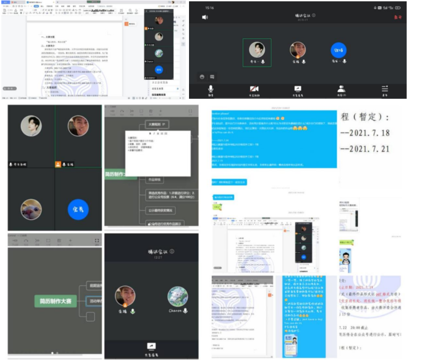Click the fullscreen icon above the 大赛规则 node
435x360 pixels.
coord(190,111)
